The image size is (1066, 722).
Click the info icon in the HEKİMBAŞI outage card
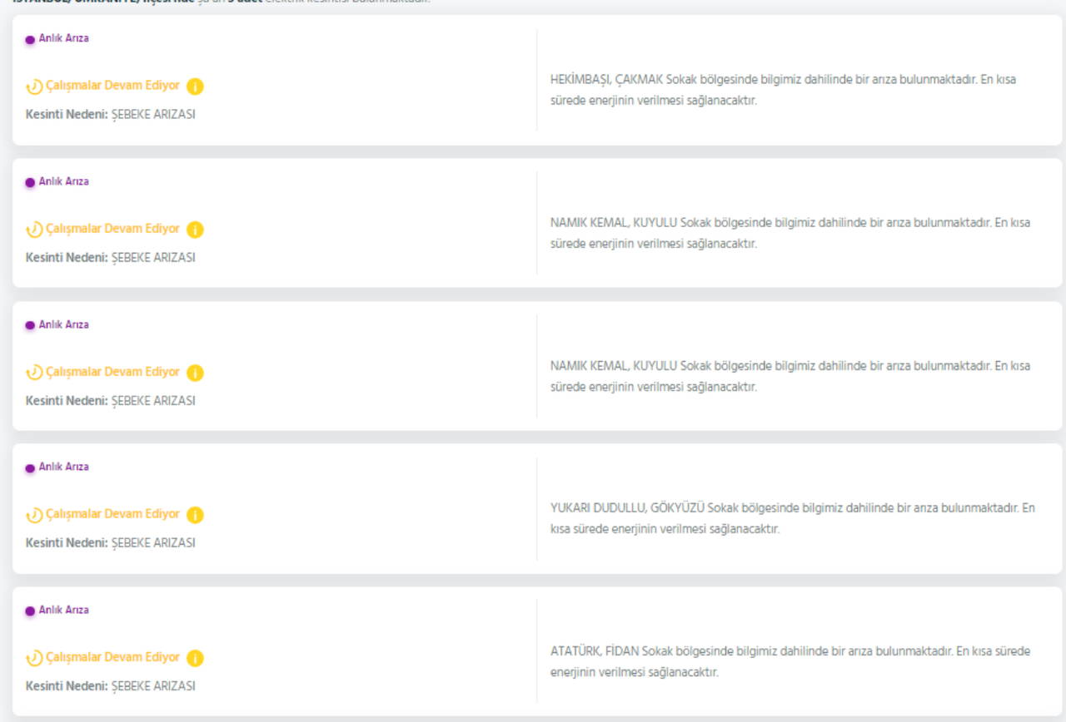195,87
